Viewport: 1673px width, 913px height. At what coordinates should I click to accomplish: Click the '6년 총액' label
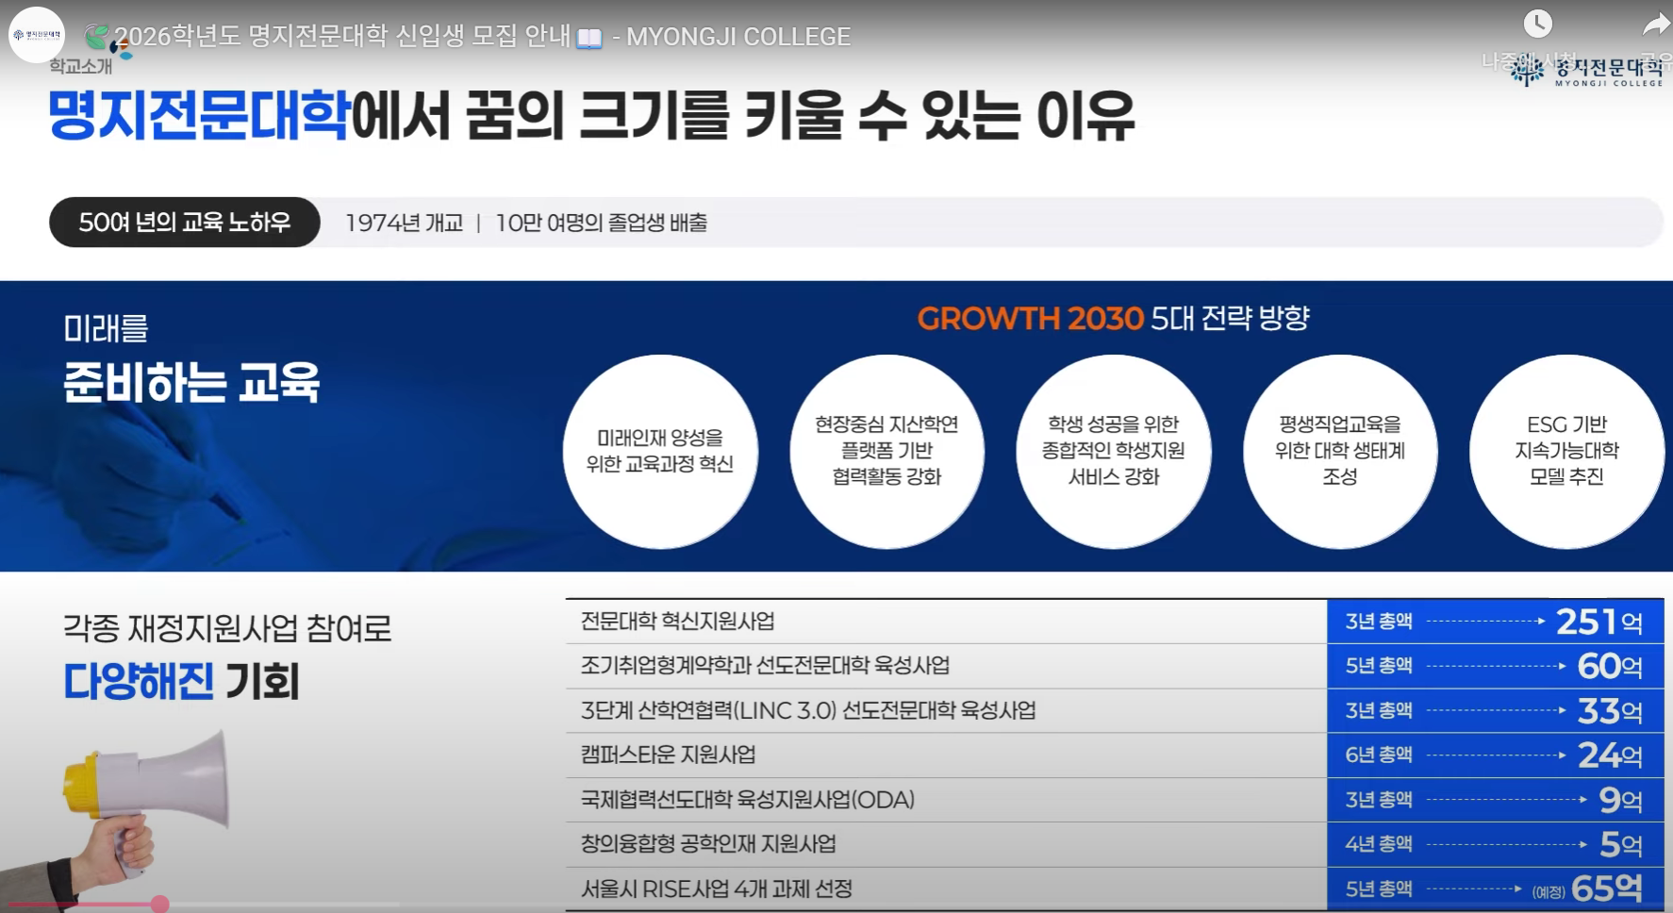(x=1379, y=755)
